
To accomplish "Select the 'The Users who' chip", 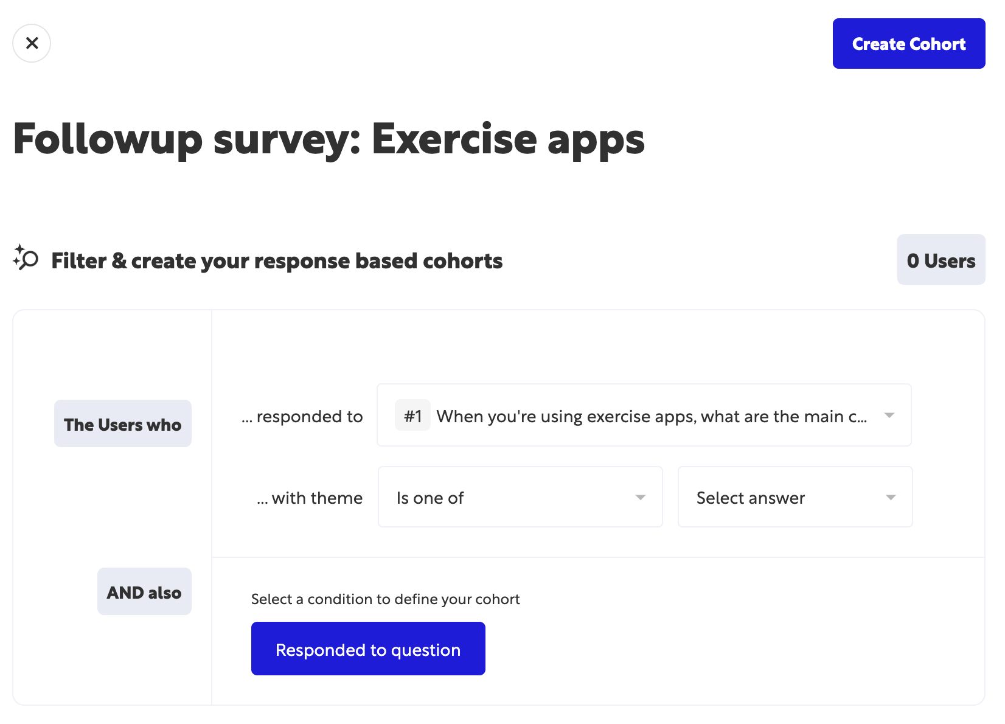I will click(123, 424).
